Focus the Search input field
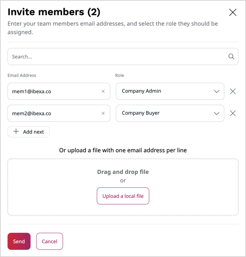The height and width of the screenshot is (257, 246). (117, 56)
